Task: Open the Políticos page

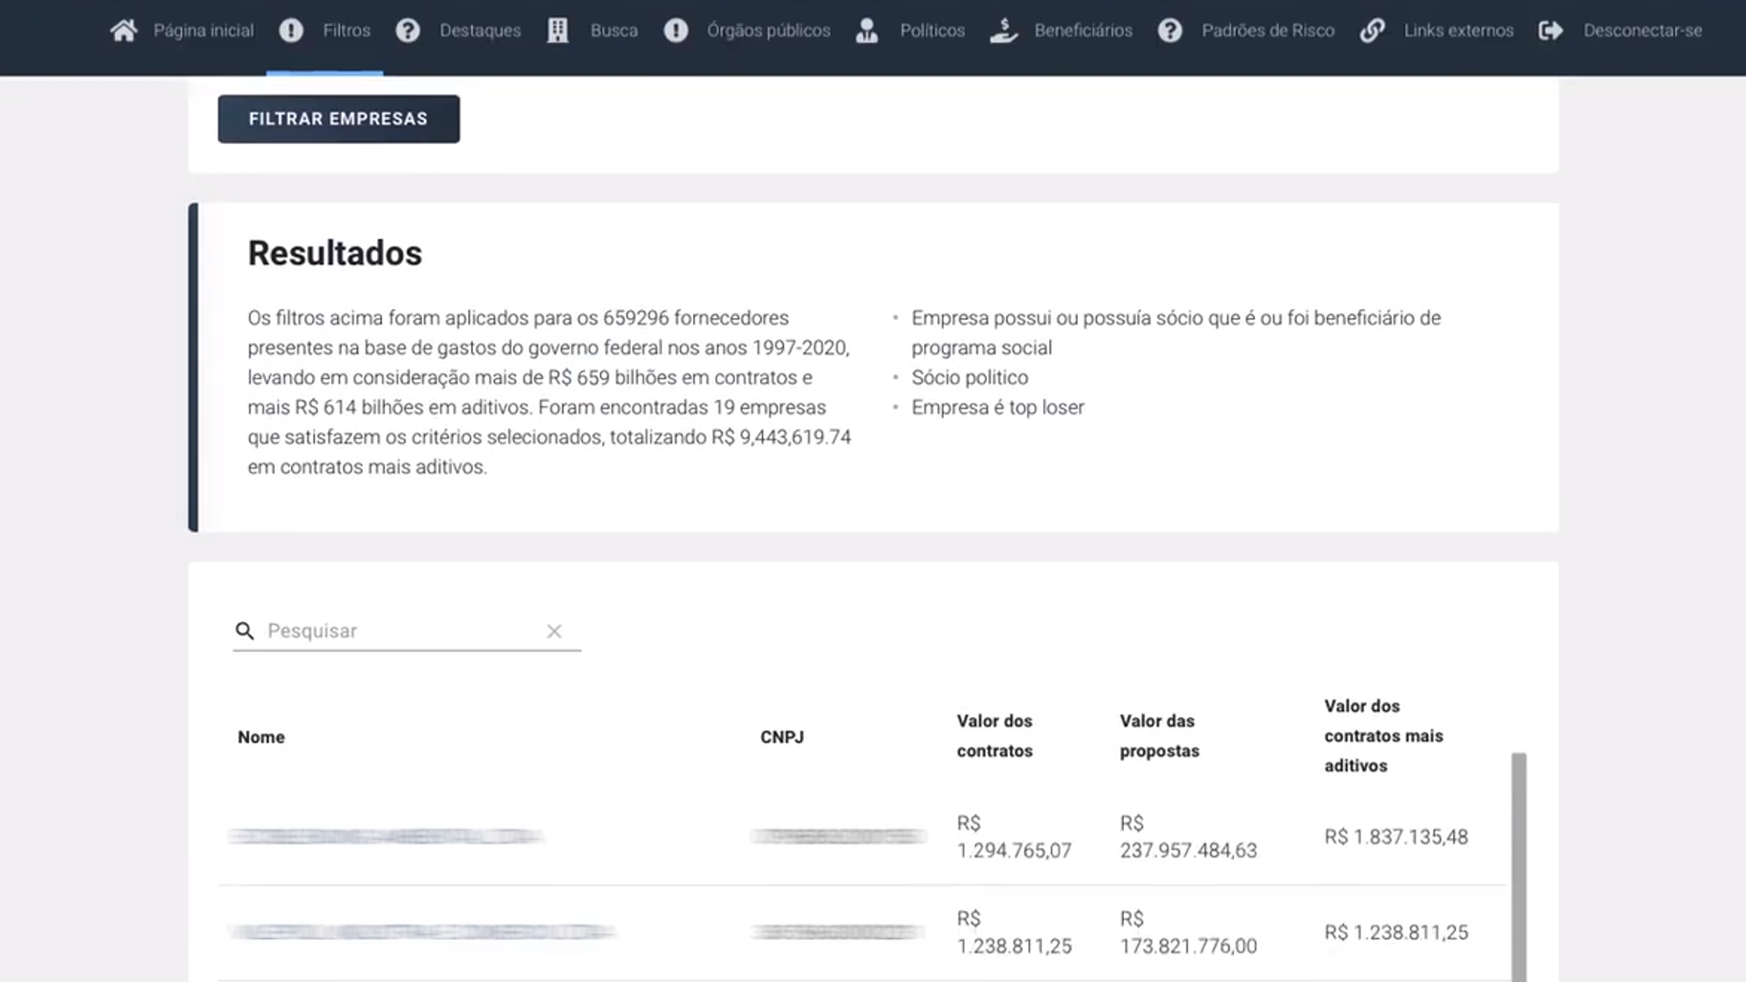Action: [932, 31]
